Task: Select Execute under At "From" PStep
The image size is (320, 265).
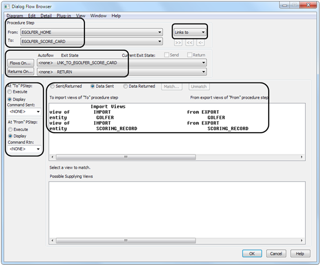Action: point(10,130)
